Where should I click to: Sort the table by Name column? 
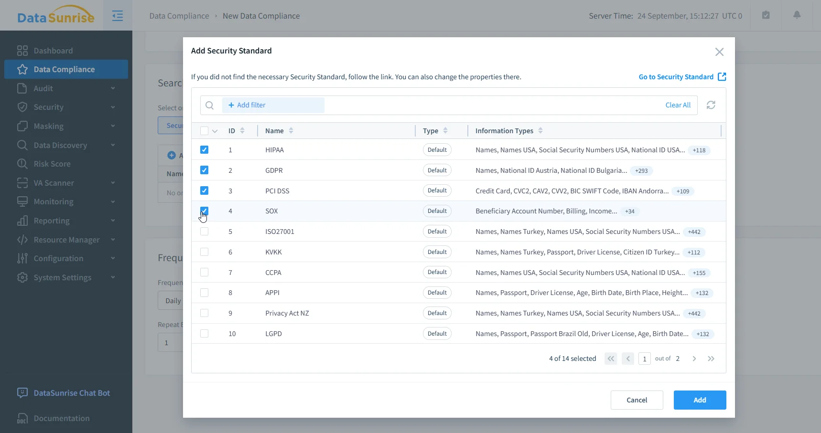291,130
